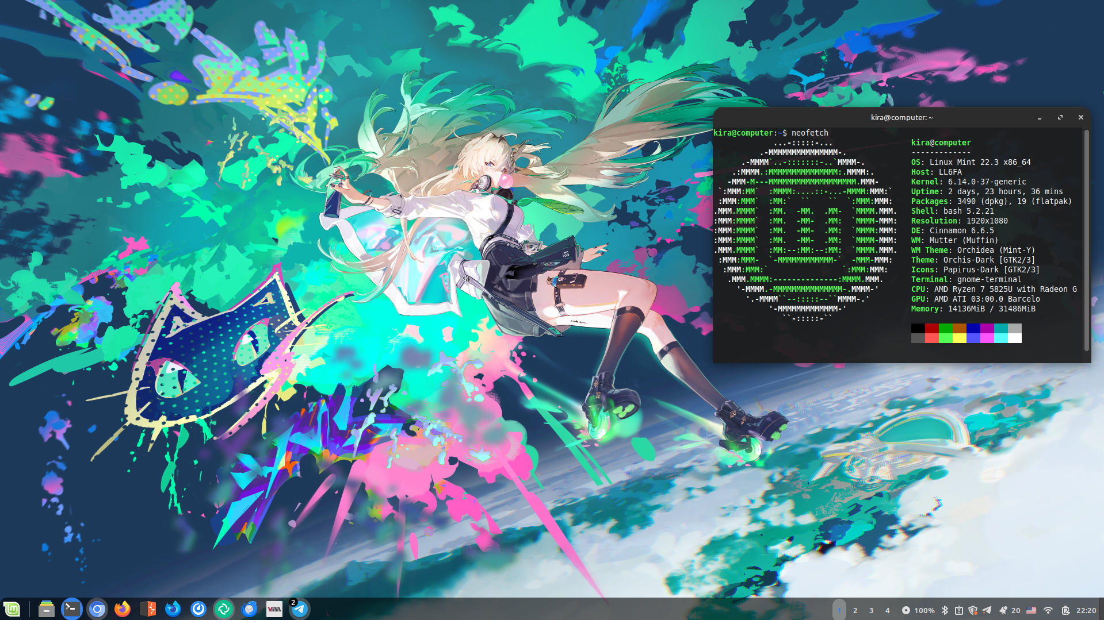The height and width of the screenshot is (620, 1104).
Task: Open the blue Waterfox browser icon
Action: 173,609
